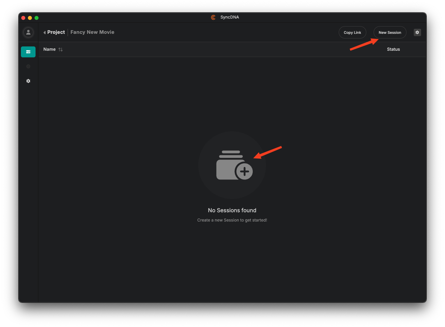Click the Name column header
This screenshot has height=327, width=445.
click(x=49, y=49)
